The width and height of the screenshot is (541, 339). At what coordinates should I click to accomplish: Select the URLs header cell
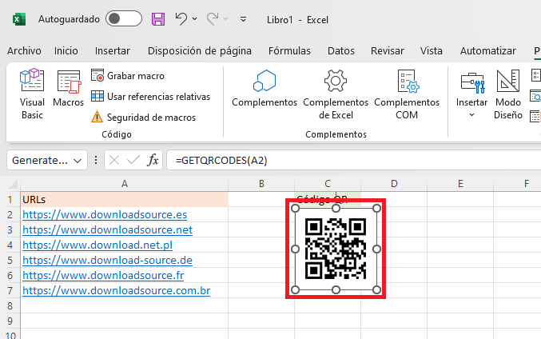click(124, 200)
